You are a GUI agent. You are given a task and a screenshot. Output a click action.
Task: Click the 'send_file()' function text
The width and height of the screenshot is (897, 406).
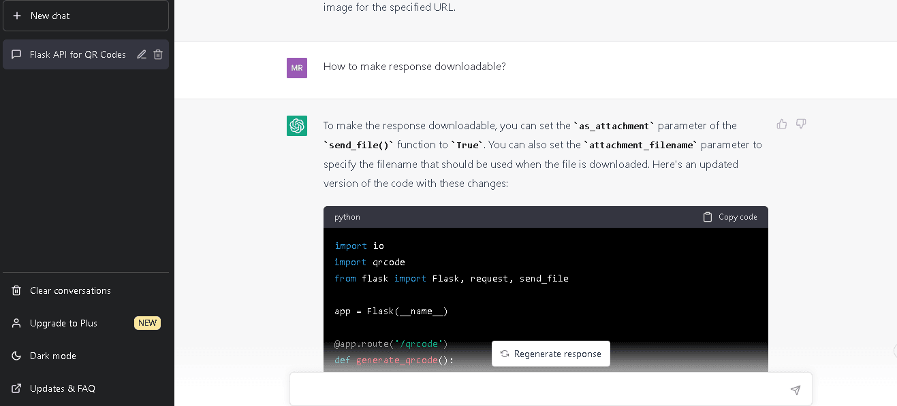tap(359, 145)
